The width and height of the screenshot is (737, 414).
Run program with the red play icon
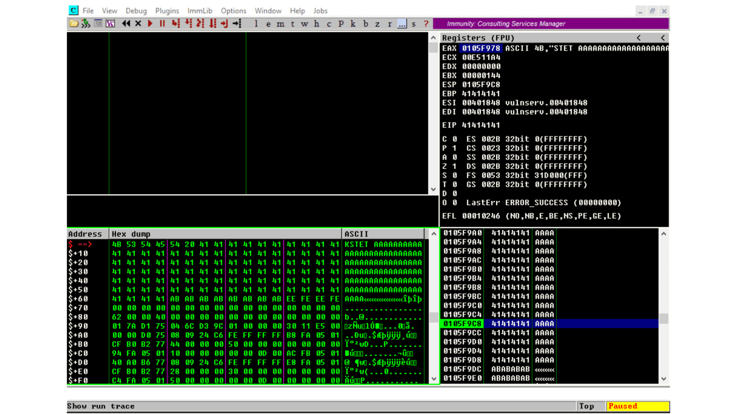tap(150, 24)
